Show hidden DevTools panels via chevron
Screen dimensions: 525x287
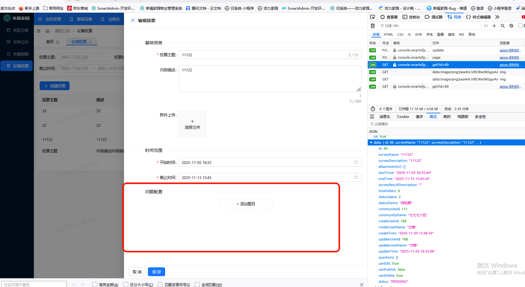pyautogui.click(x=497, y=17)
